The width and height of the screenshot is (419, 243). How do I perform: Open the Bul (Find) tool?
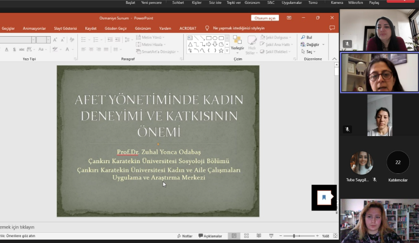306,37
